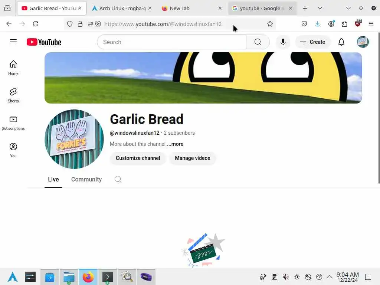Search within channel using magnifier icon
Screen dimensions: 380x285
118,179
